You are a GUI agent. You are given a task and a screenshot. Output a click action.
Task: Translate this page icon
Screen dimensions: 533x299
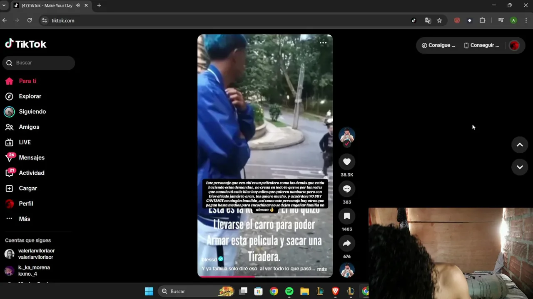tap(428, 20)
